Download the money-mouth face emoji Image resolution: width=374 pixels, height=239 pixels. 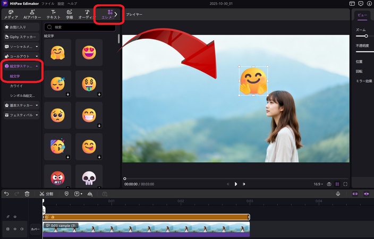point(99,94)
